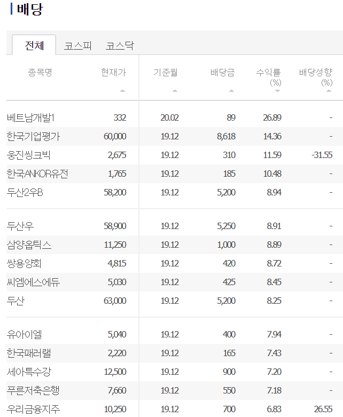
Task: Open stock 두산우
Action: (20, 226)
